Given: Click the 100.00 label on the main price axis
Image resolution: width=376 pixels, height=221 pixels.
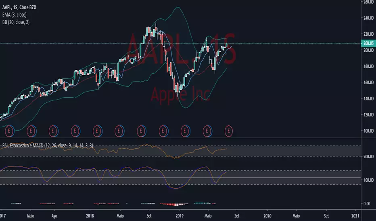Looking at the screenshot, I should [x=368, y=131].
